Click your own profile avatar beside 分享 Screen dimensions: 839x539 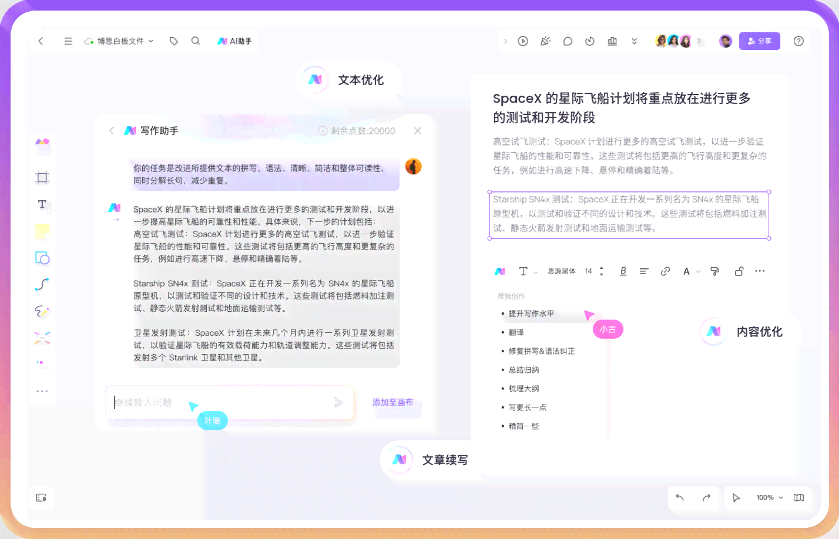click(726, 41)
